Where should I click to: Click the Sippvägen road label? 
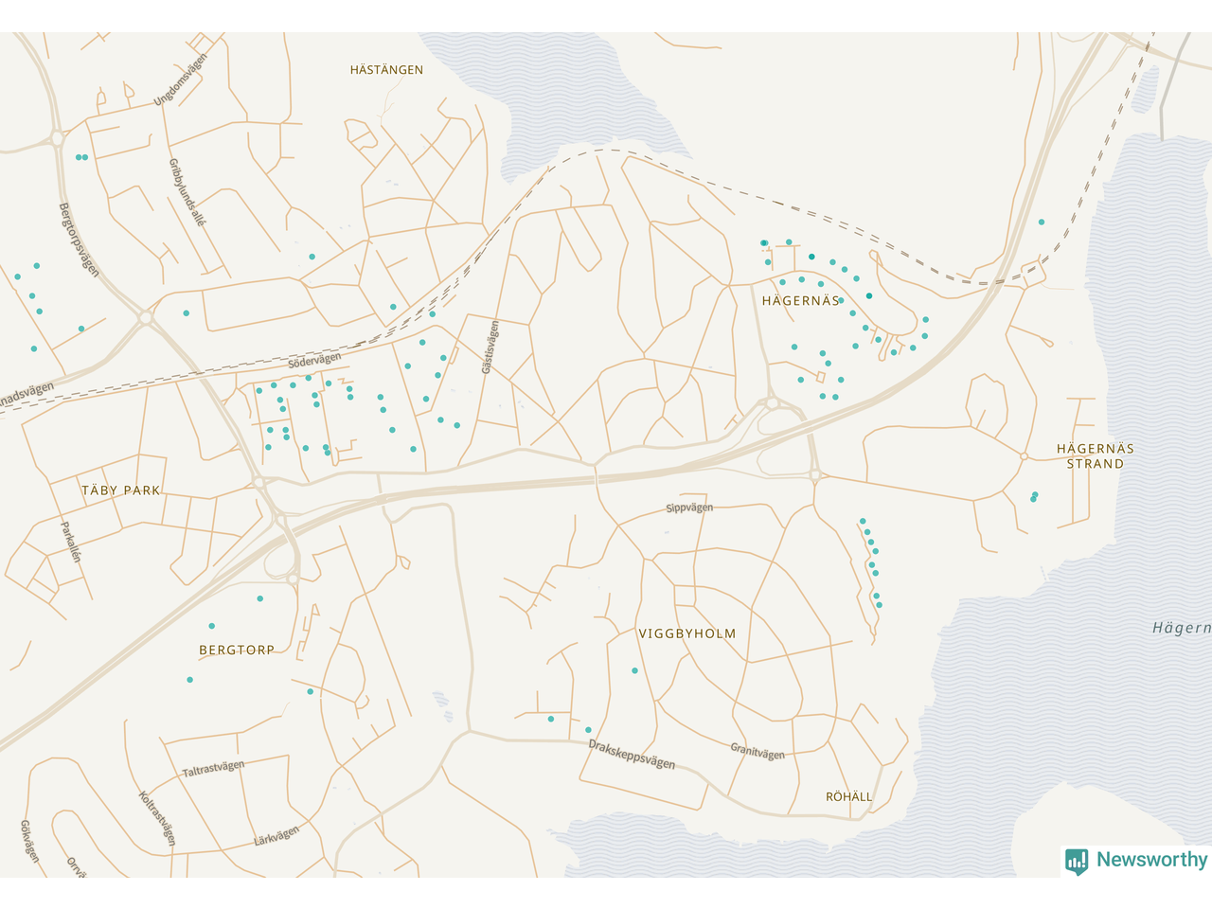click(x=689, y=508)
